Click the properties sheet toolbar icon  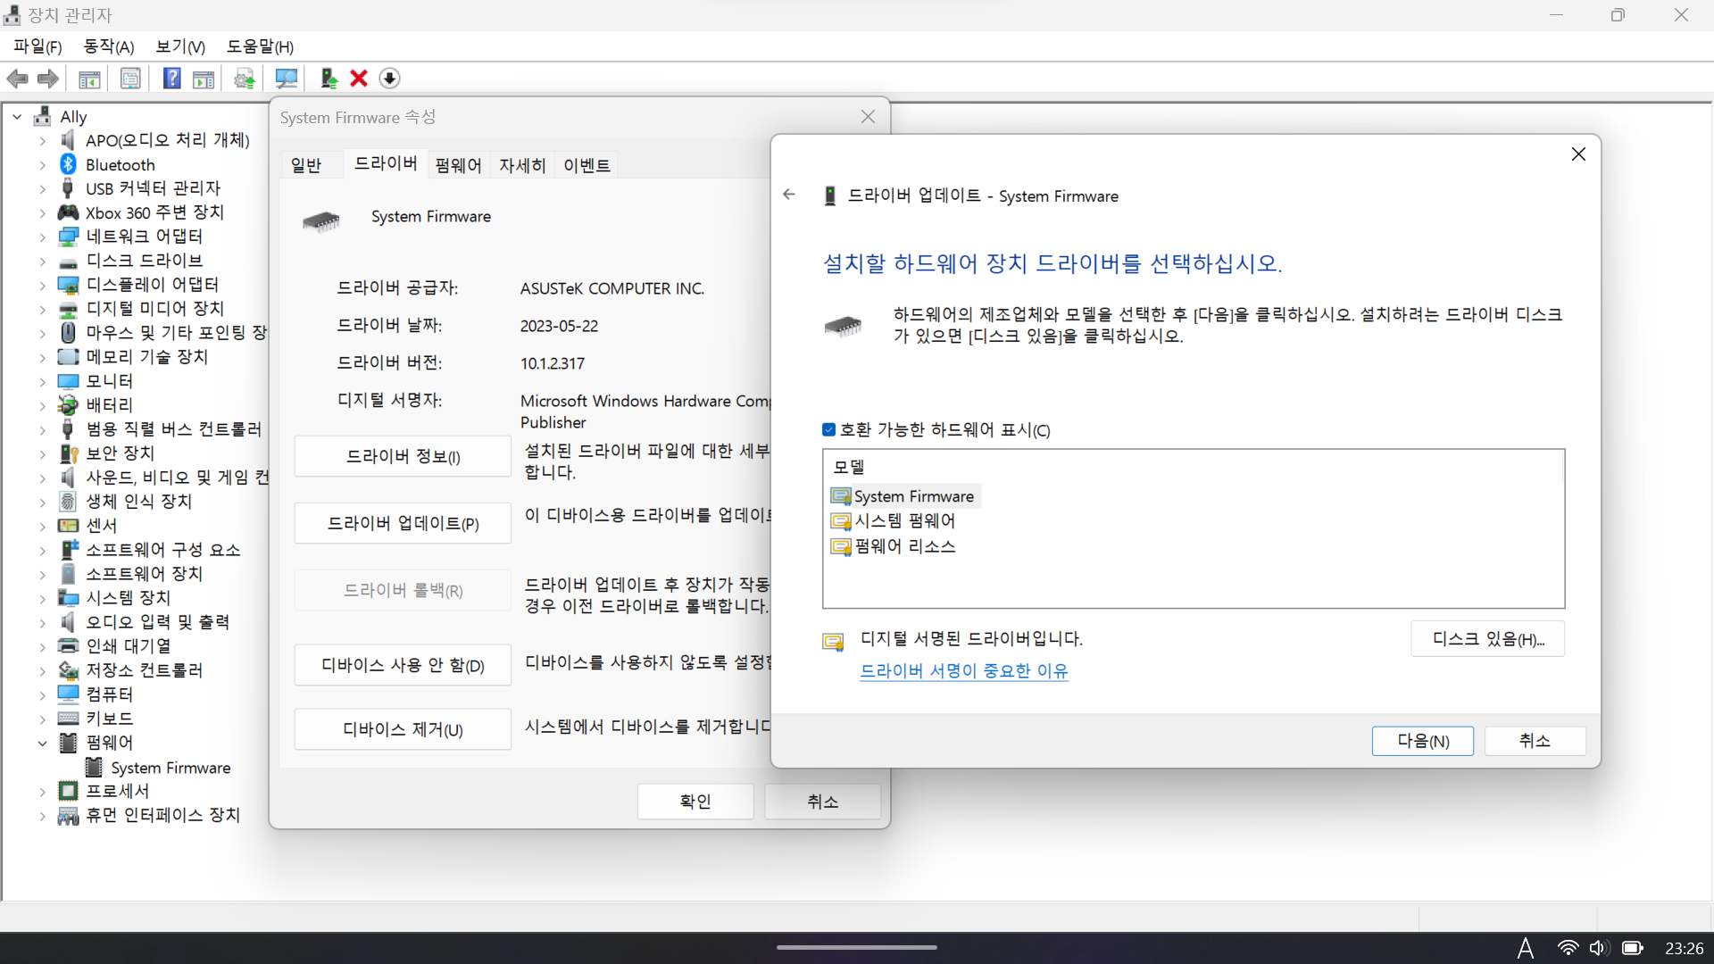(130, 79)
